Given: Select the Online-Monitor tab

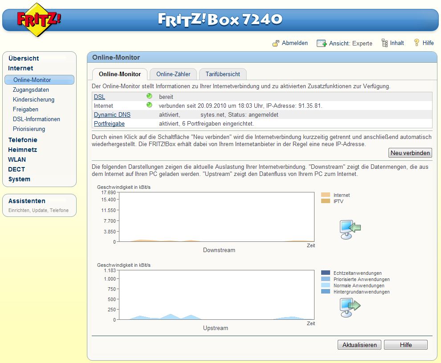Looking at the screenshot, I should click(120, 74).
